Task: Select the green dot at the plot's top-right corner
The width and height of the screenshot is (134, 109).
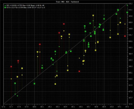Action: (127, 5)
